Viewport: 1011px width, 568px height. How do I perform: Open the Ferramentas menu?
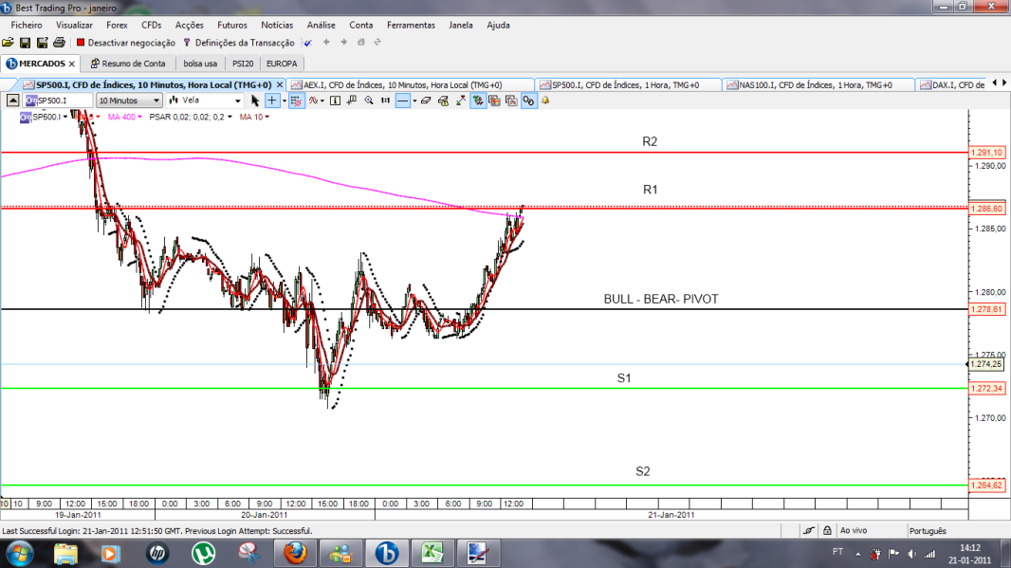[411, 26]
